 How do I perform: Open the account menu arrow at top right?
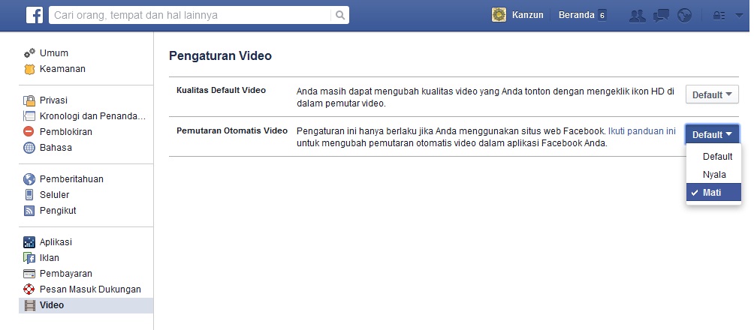(x=739, y=15)
